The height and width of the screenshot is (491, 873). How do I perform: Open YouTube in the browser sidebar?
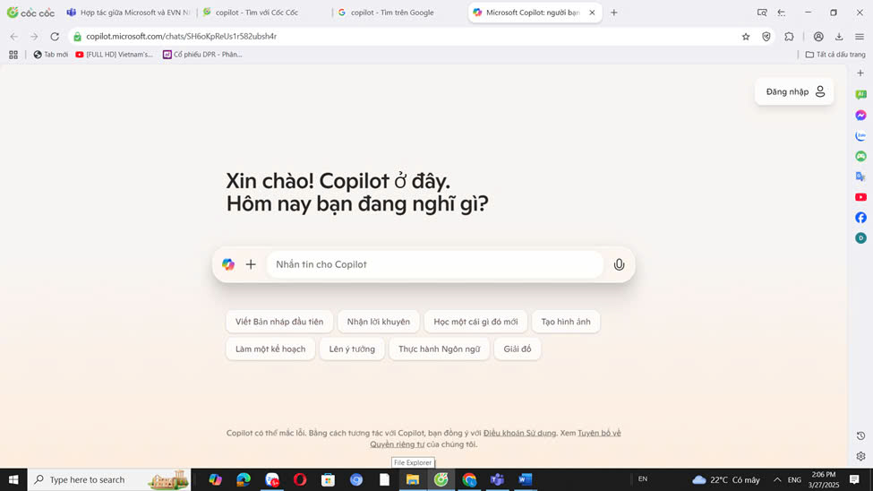click(x=860, y=197)
